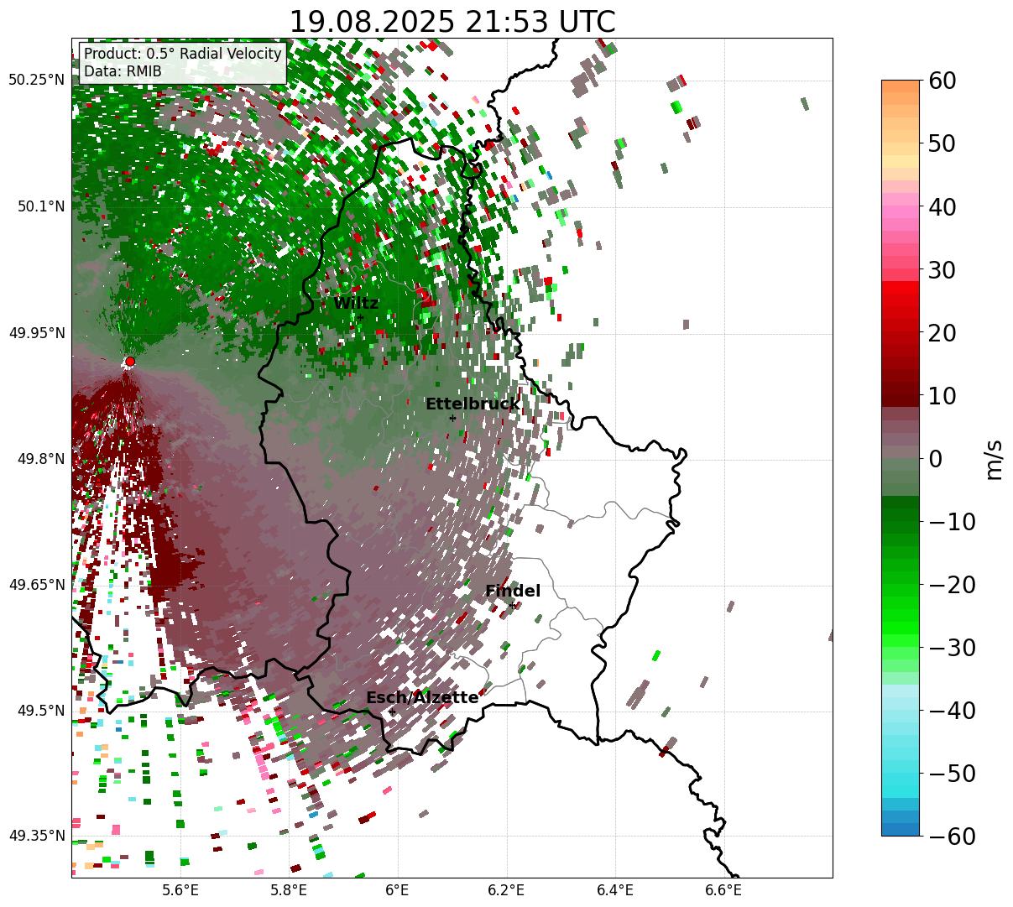The width and height of the screenshot is (1013, 907).
Task: Click the Esch/Alzette city label
Action: tap(422, 697)
